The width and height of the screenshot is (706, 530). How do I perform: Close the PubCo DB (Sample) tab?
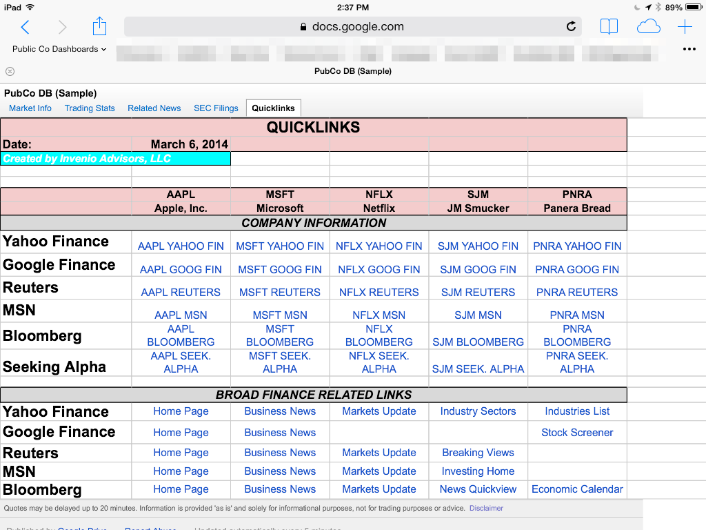(10, 71)
